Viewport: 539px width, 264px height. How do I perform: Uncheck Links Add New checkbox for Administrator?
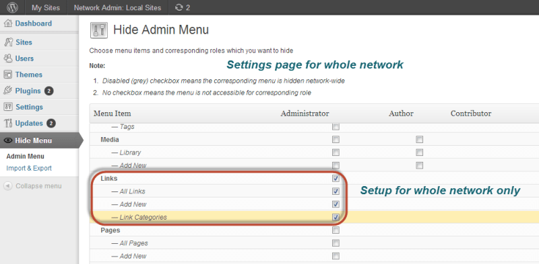coord(336,204)
